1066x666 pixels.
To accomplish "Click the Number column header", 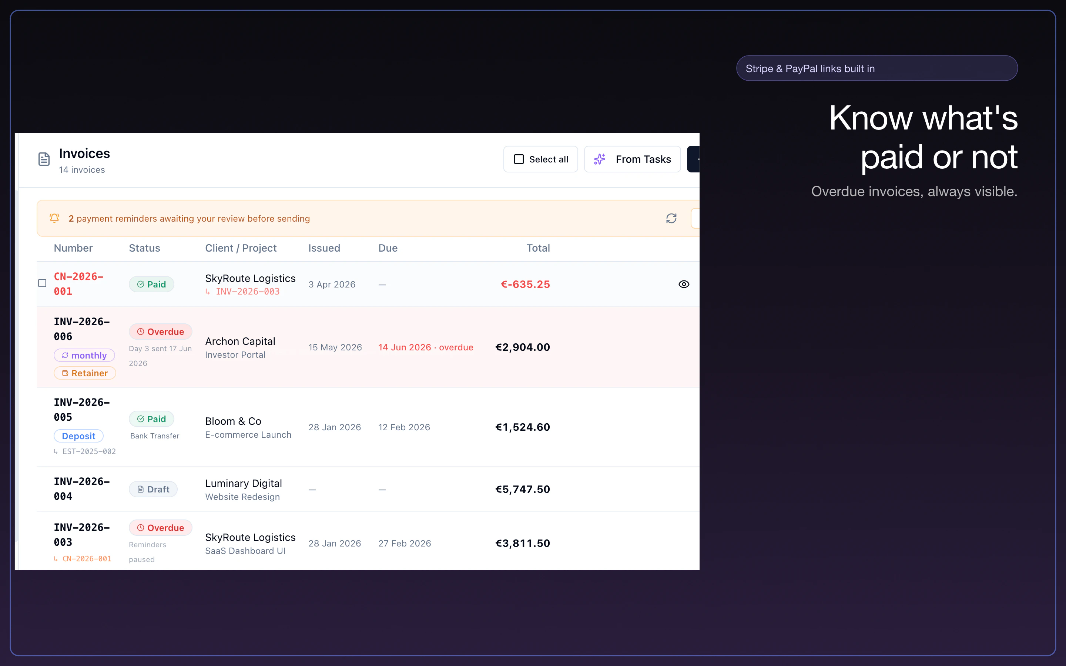I will coord(73,248).
